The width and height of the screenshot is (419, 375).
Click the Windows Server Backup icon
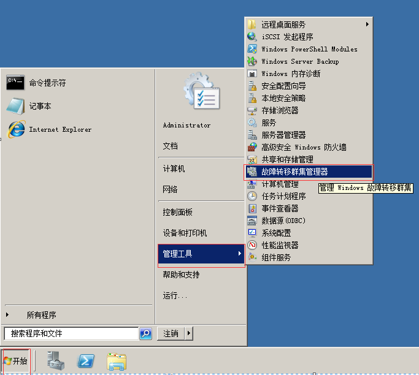(x=252, y=61)
